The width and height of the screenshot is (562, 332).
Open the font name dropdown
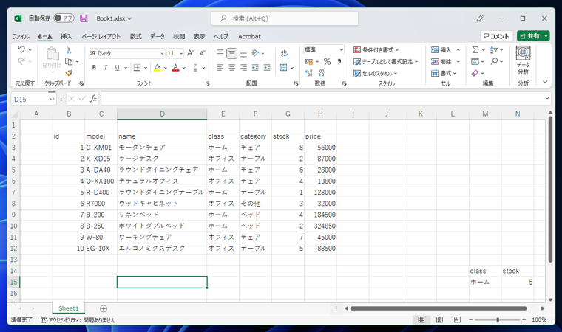[162, 53]
